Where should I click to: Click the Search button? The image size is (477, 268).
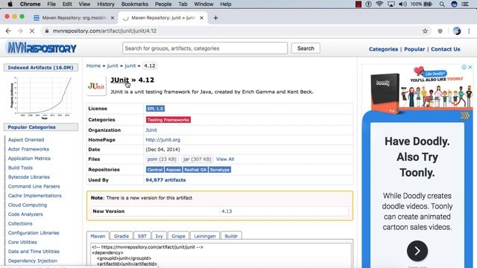pos(306,48)
